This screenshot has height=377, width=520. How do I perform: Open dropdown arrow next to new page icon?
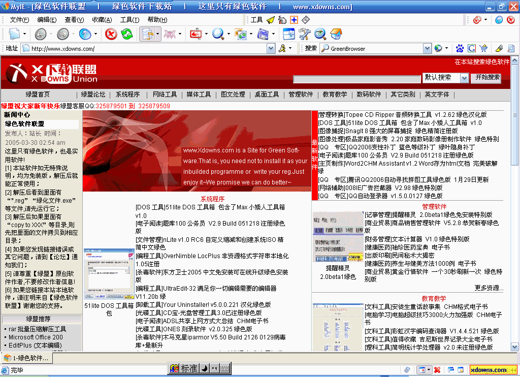click(24, 34)
